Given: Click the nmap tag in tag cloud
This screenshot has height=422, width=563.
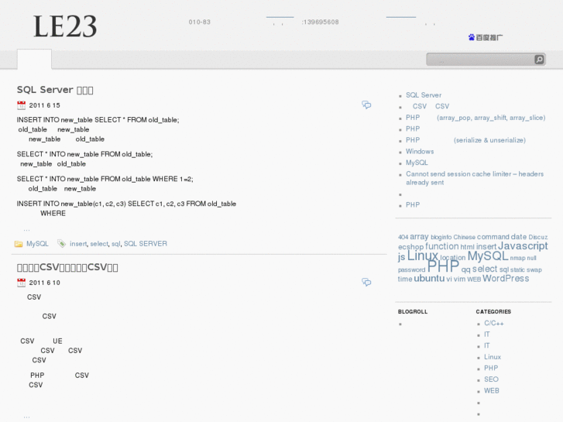Looking at the screenshot, I should (x=517, y=258).
